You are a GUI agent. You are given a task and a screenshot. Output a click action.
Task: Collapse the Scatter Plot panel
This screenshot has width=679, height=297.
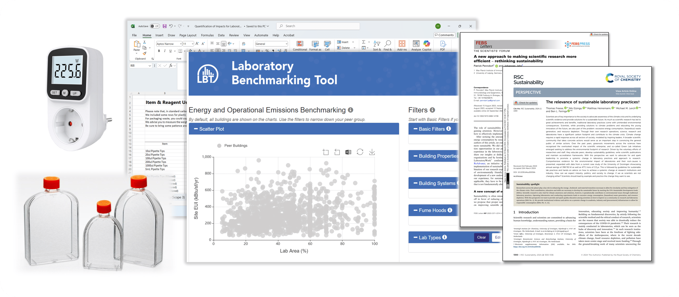coord(196,129)
